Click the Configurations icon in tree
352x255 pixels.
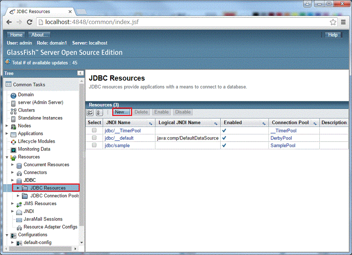click(x=13, y=235)
